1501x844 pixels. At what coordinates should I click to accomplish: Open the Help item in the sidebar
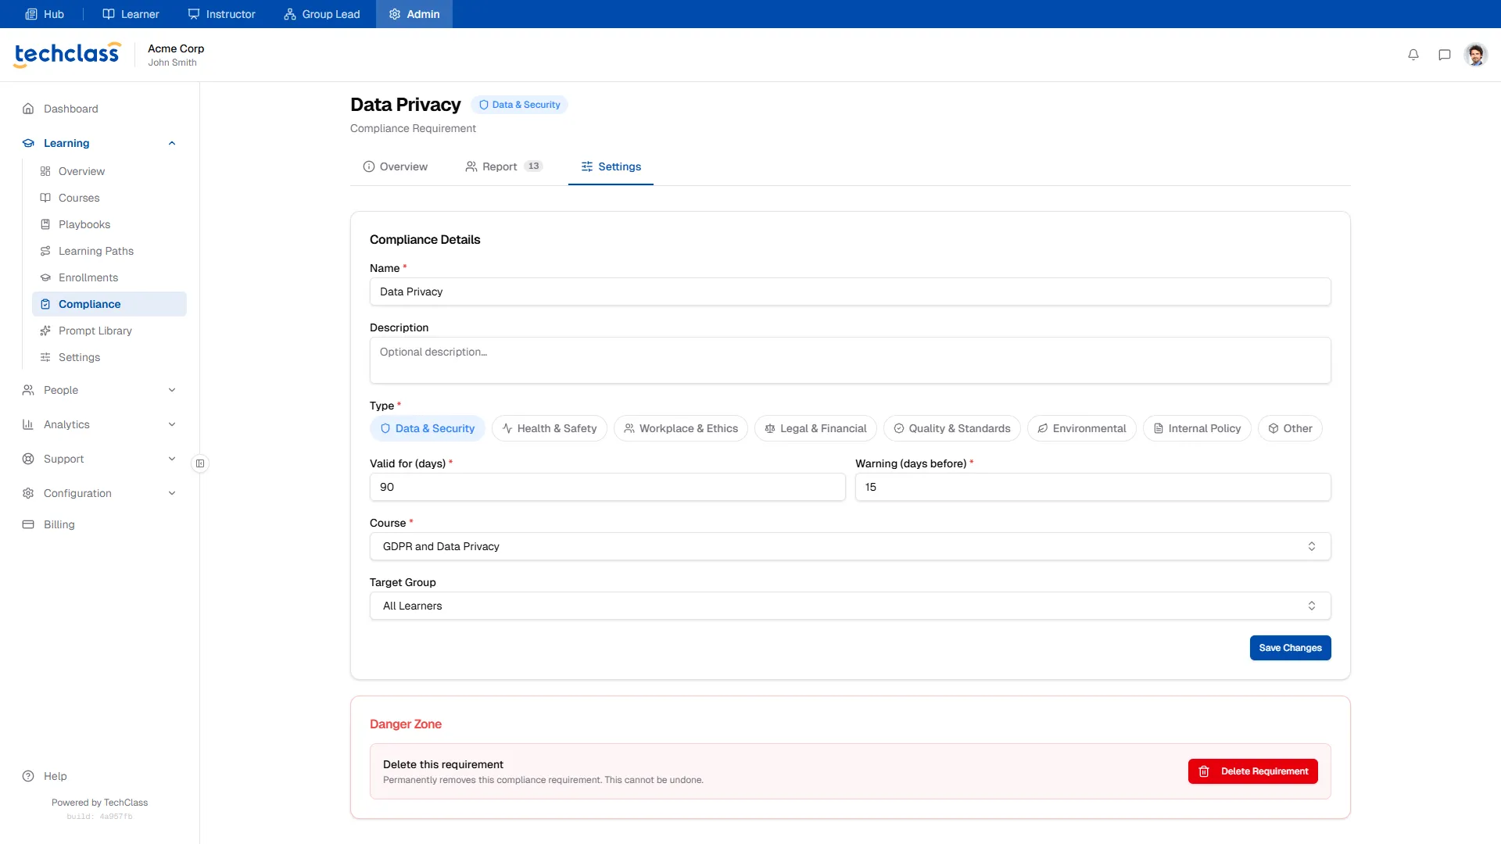coord(45,776)
